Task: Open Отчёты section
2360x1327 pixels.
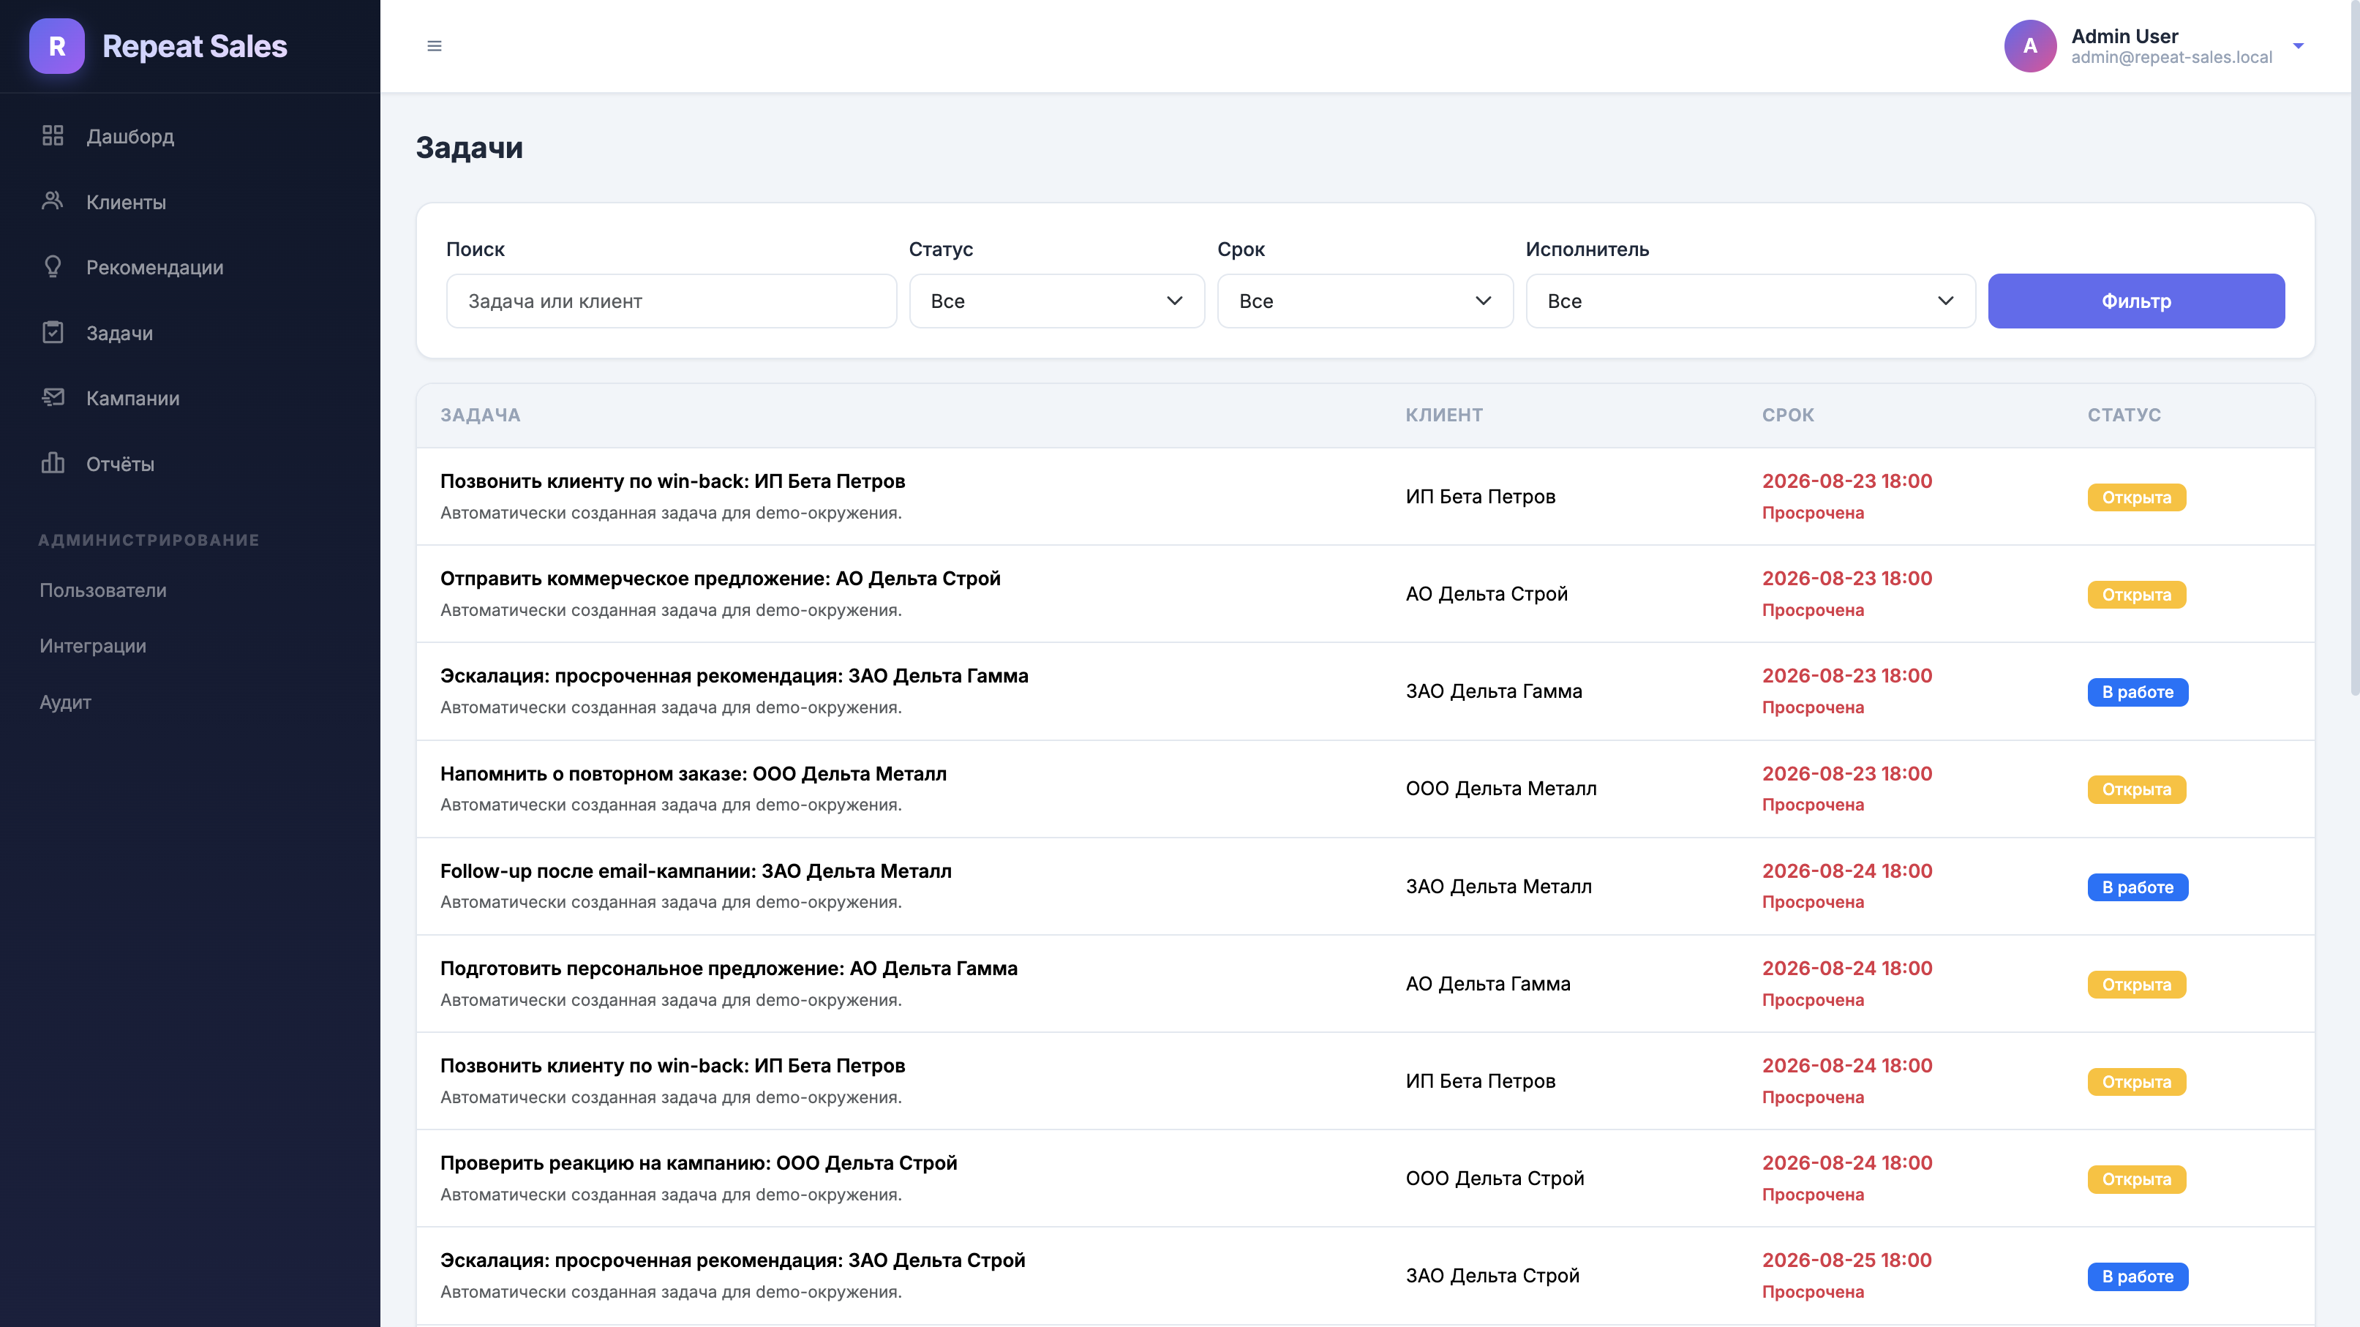Action: [x=120, y=465]
